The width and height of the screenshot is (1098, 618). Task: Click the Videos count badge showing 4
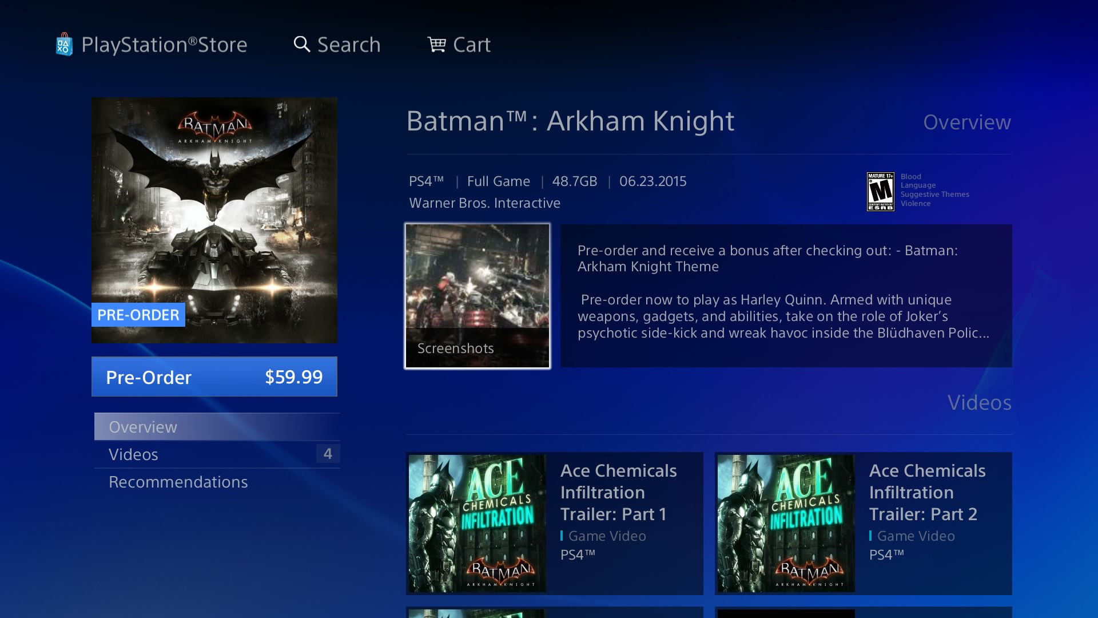pos(328,454)
